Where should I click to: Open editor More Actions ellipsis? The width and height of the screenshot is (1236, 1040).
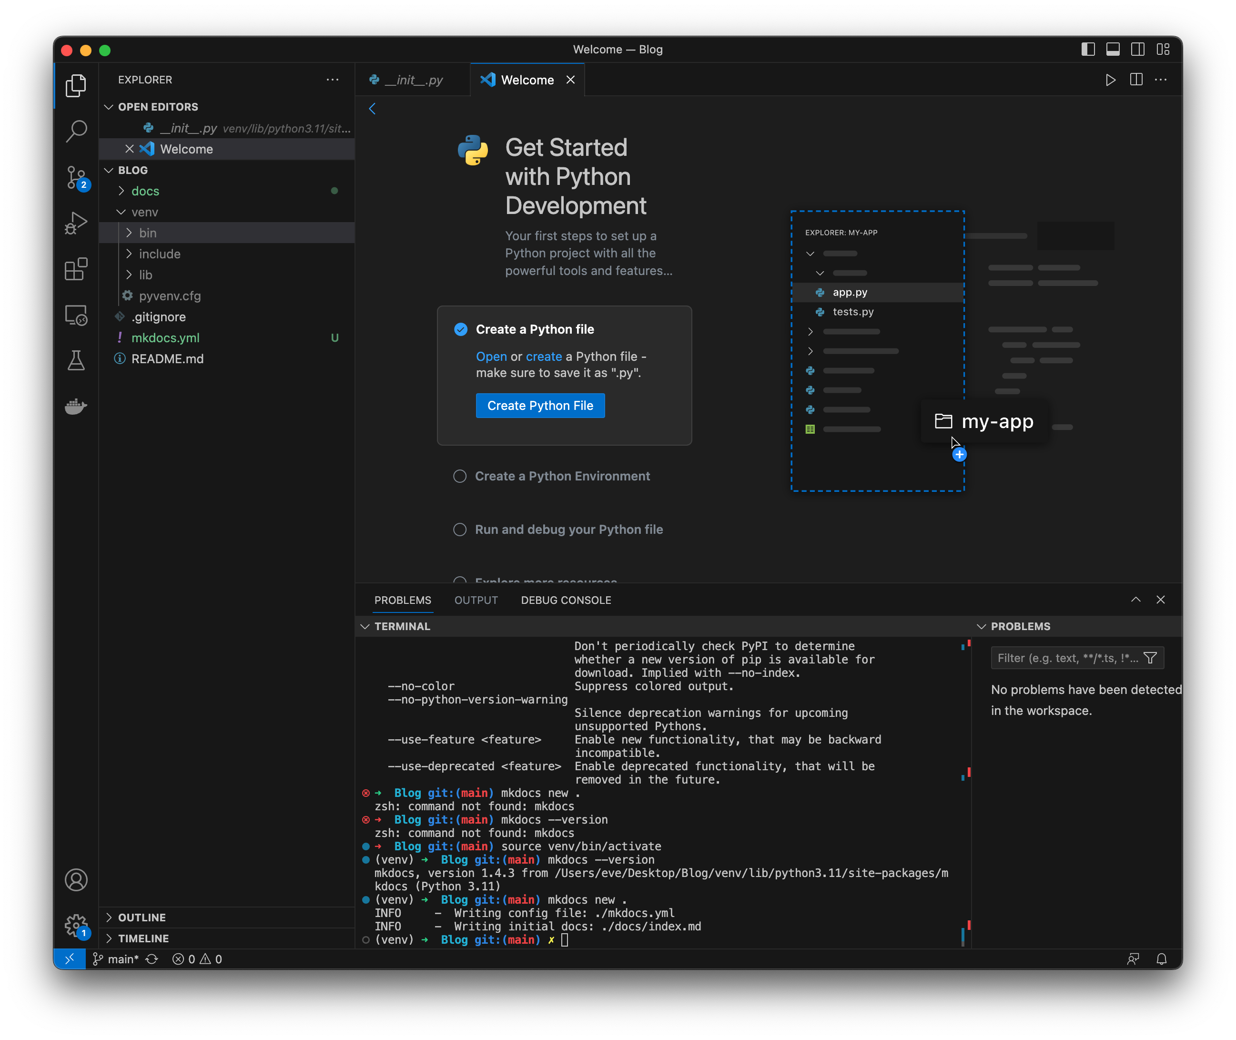tap(1161, 80)
